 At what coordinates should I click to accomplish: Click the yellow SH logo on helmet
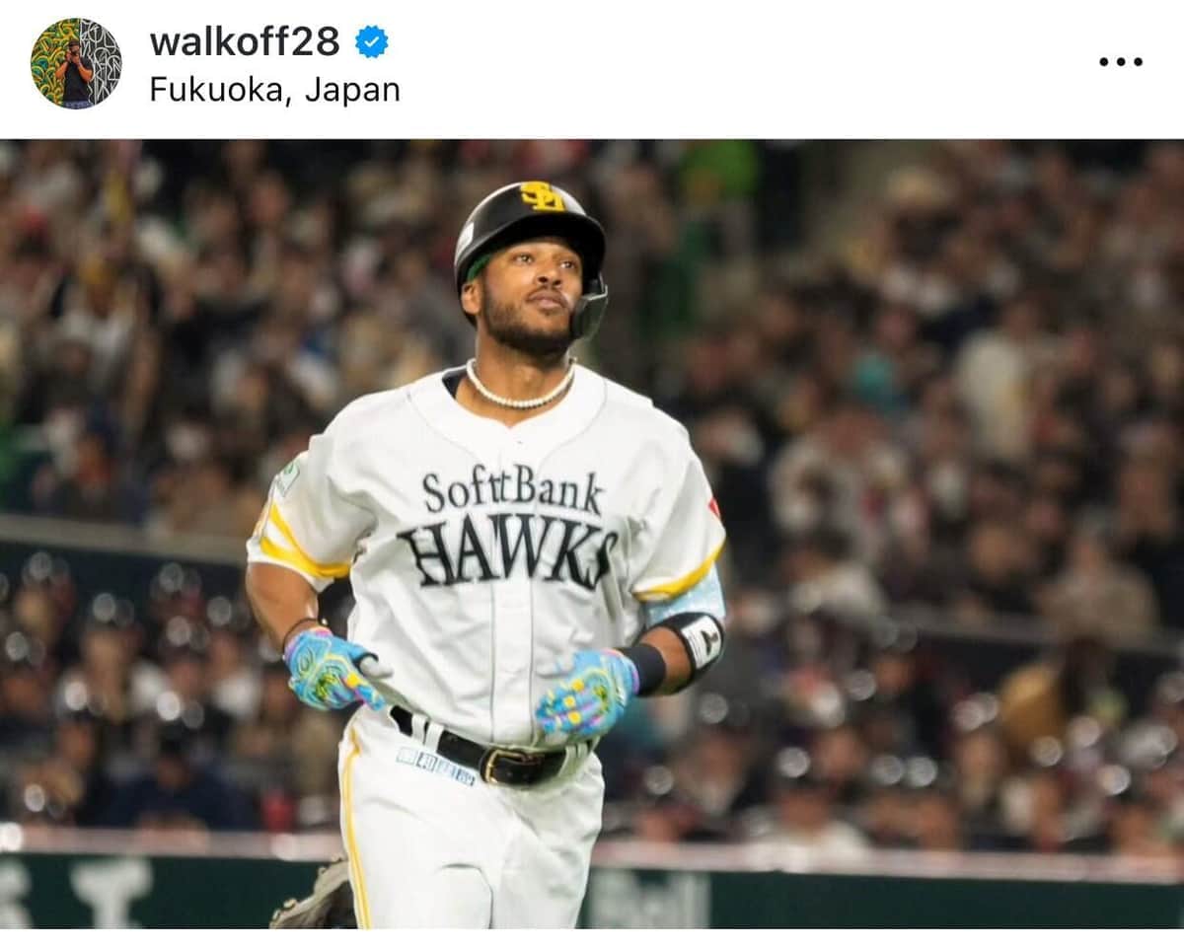pos(542,196)
